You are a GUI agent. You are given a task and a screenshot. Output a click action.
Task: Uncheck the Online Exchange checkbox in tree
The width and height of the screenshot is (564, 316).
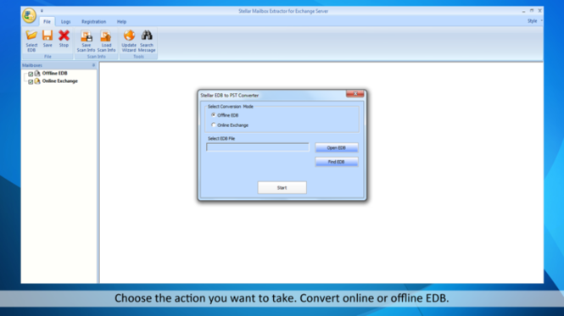(x=31, y=81)
